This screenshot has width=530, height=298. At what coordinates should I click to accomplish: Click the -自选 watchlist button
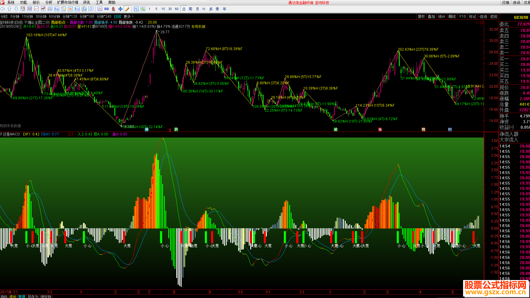pos(483,16)
